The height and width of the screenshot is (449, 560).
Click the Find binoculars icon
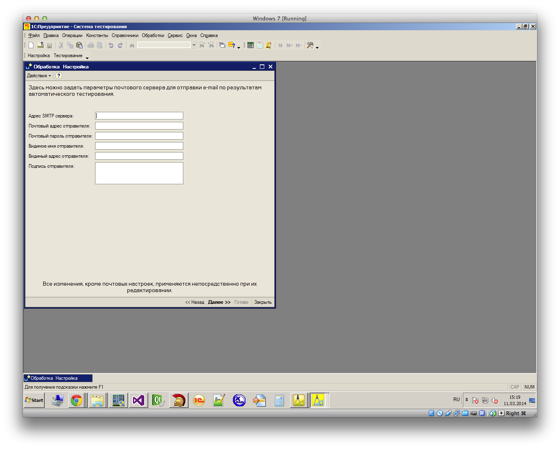[x=132, y=45]
